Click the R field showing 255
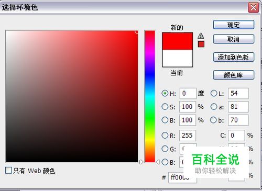Image resolution: width=262 pixels, height=191 pixels. (188, 136)
